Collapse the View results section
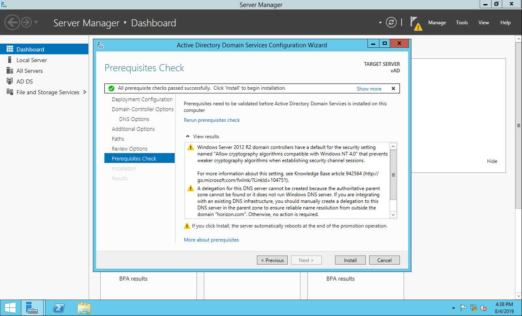 click(x=188, y=137)
